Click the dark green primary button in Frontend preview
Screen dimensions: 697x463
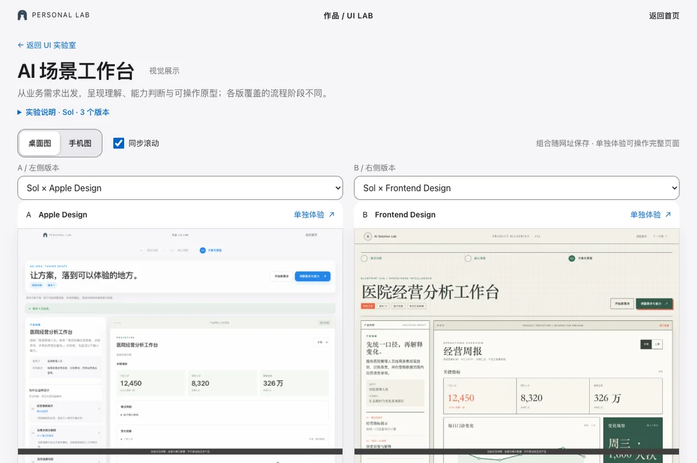[x=654, y=303]
